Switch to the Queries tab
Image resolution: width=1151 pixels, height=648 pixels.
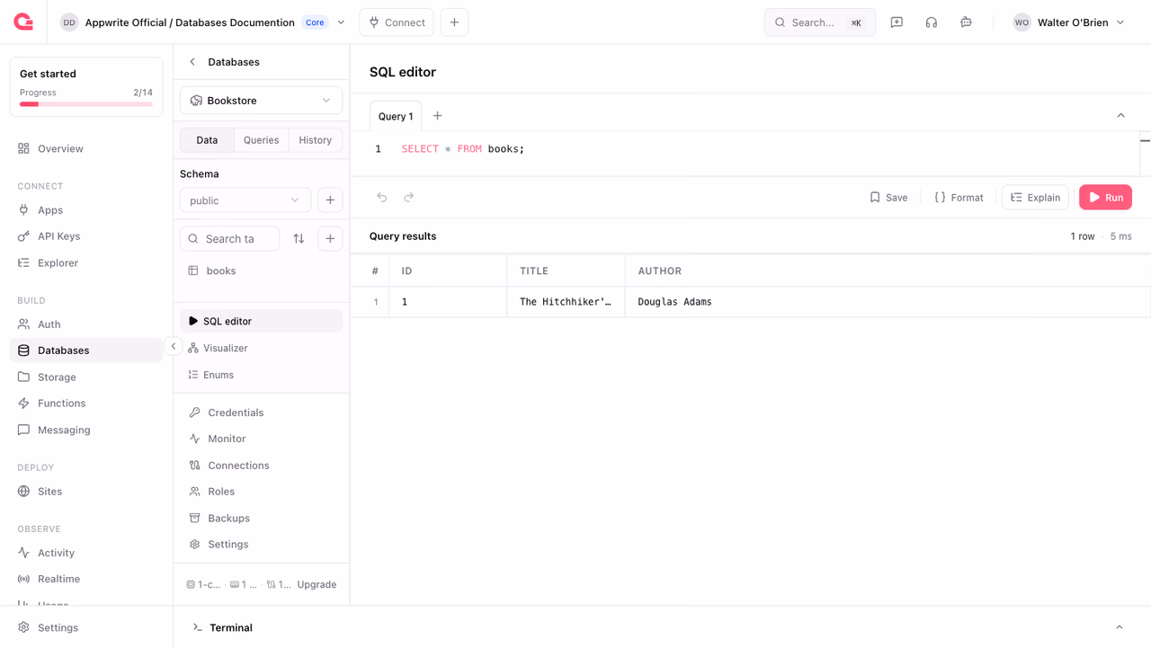[261, 140]
